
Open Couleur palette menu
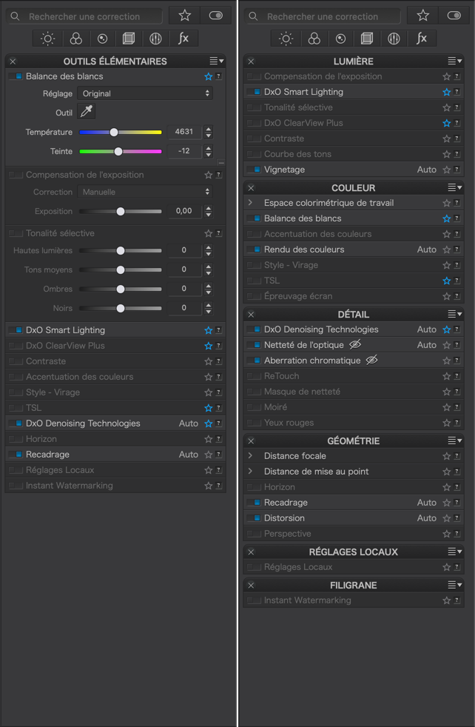click(x=454, y=188)
